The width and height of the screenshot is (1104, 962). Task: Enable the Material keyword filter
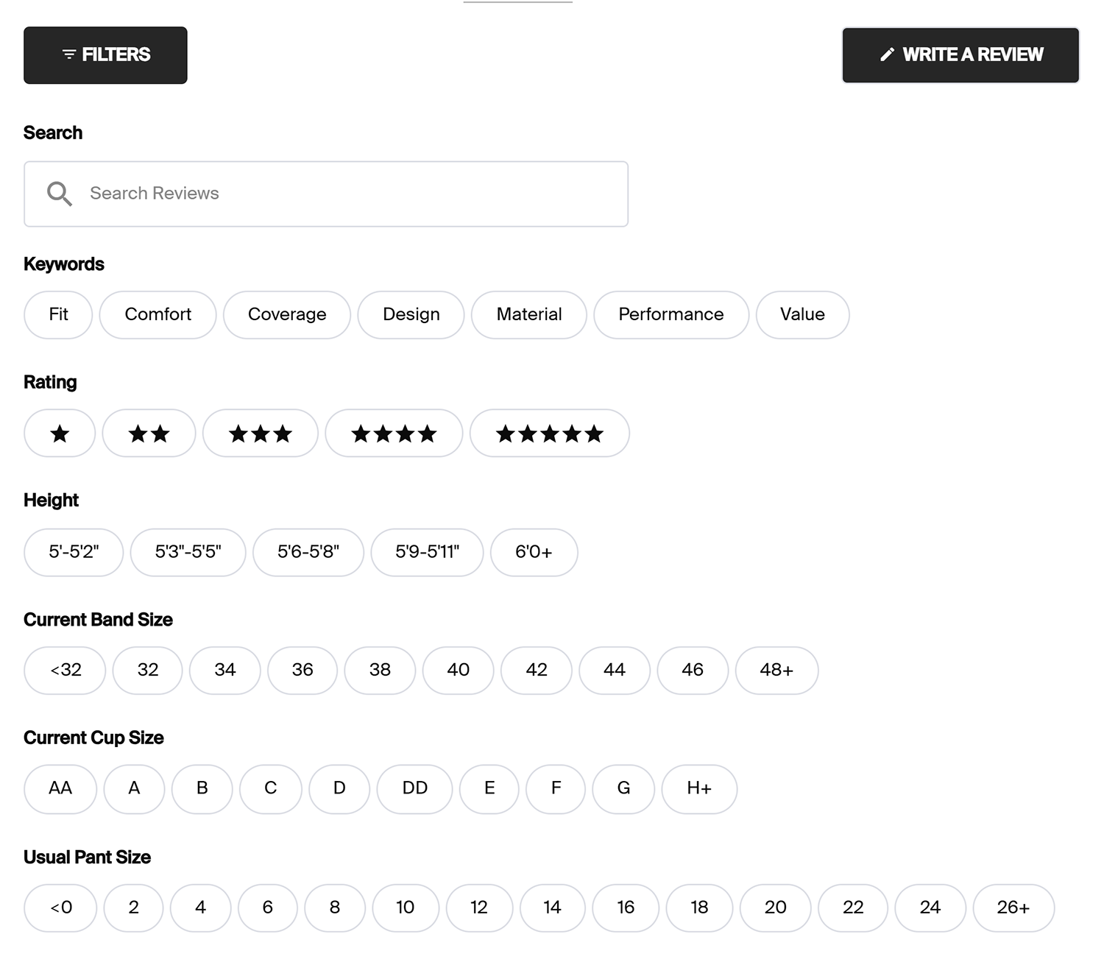(529, 315)
